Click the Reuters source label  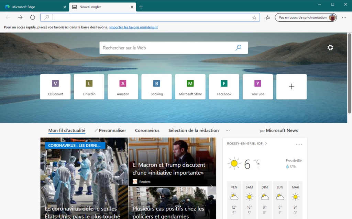point(145,182)
